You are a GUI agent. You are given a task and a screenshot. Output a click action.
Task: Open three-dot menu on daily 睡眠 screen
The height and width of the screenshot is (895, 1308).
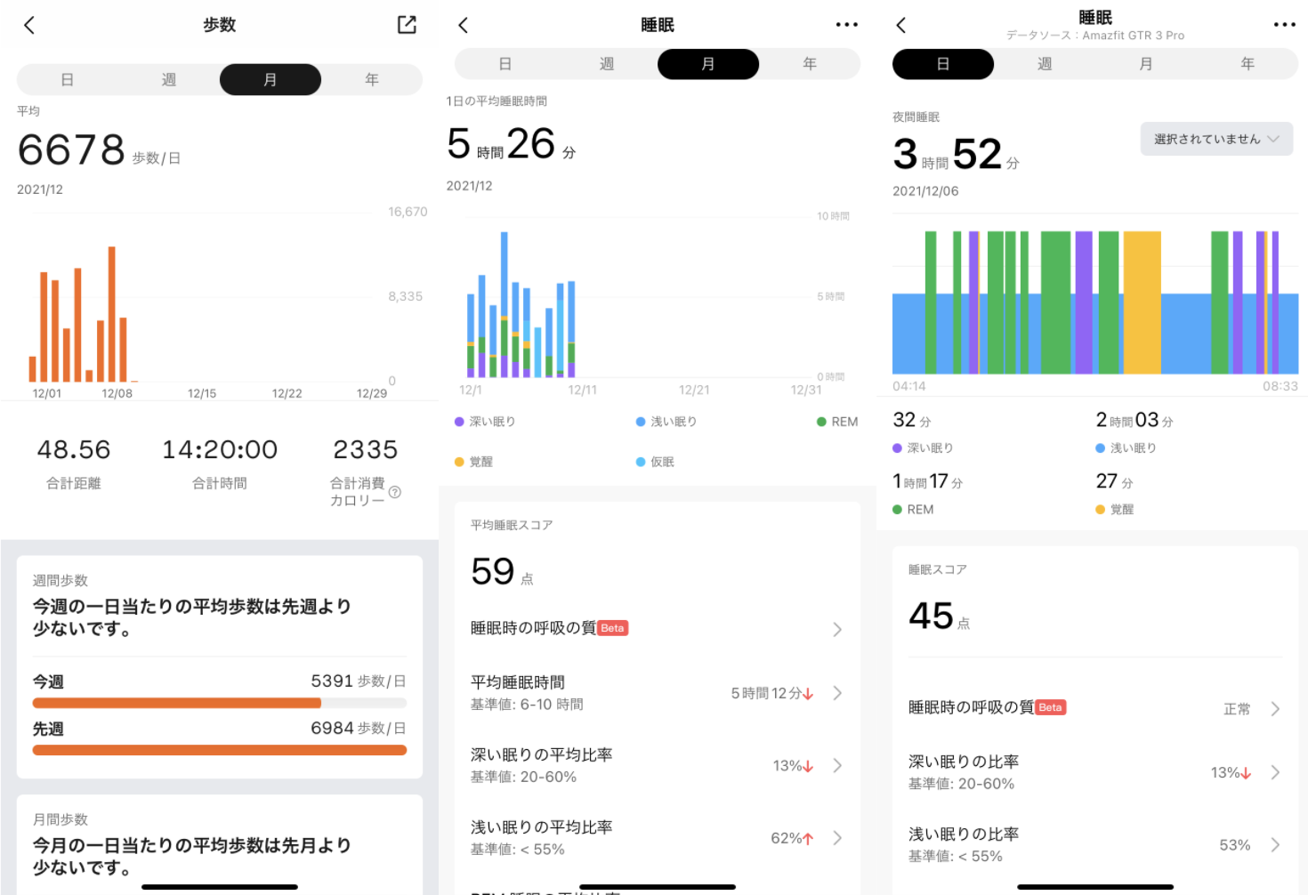(x=1285, y=25)
